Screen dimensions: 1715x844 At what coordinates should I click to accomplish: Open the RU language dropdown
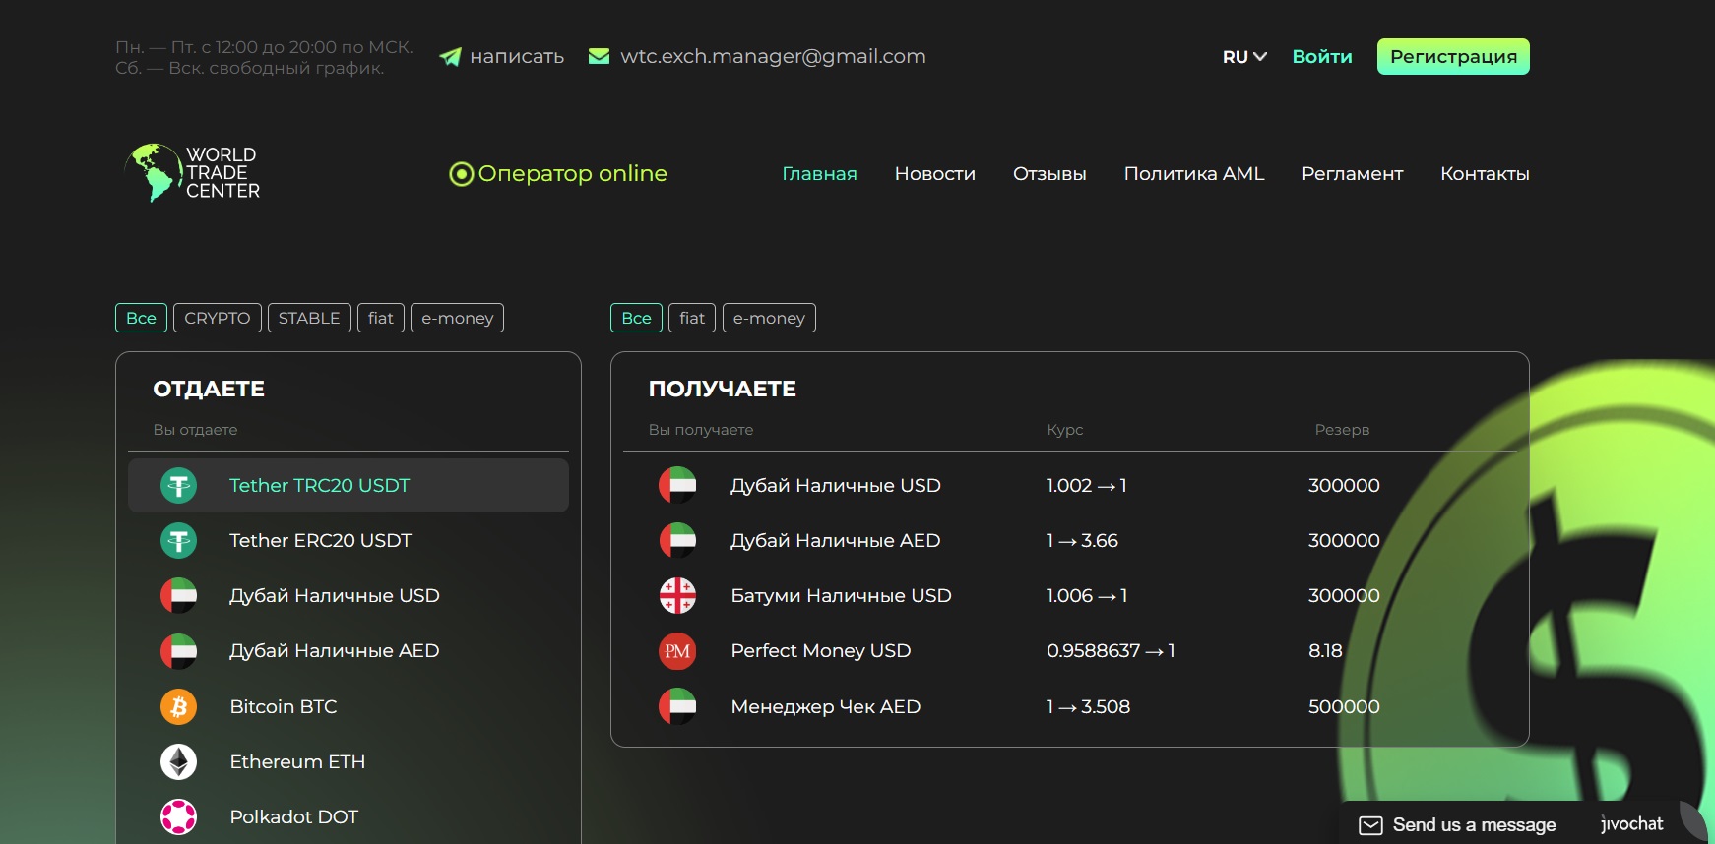click(1244, 57)
